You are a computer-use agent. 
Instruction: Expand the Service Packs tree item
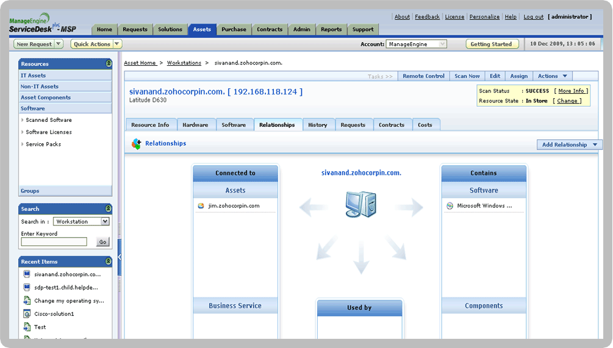pyautogui.click(x=23, y=144)
